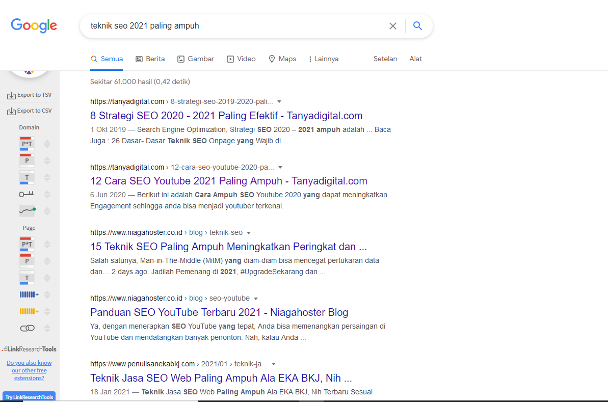Click Try LinkResearchTools button
The image size is (608, 402).
[29, 396]
